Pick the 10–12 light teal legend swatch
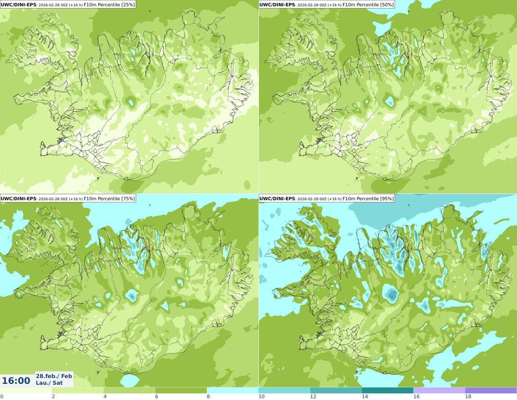The width and height of the screenshot is (517, 400). tap(284, 391)
